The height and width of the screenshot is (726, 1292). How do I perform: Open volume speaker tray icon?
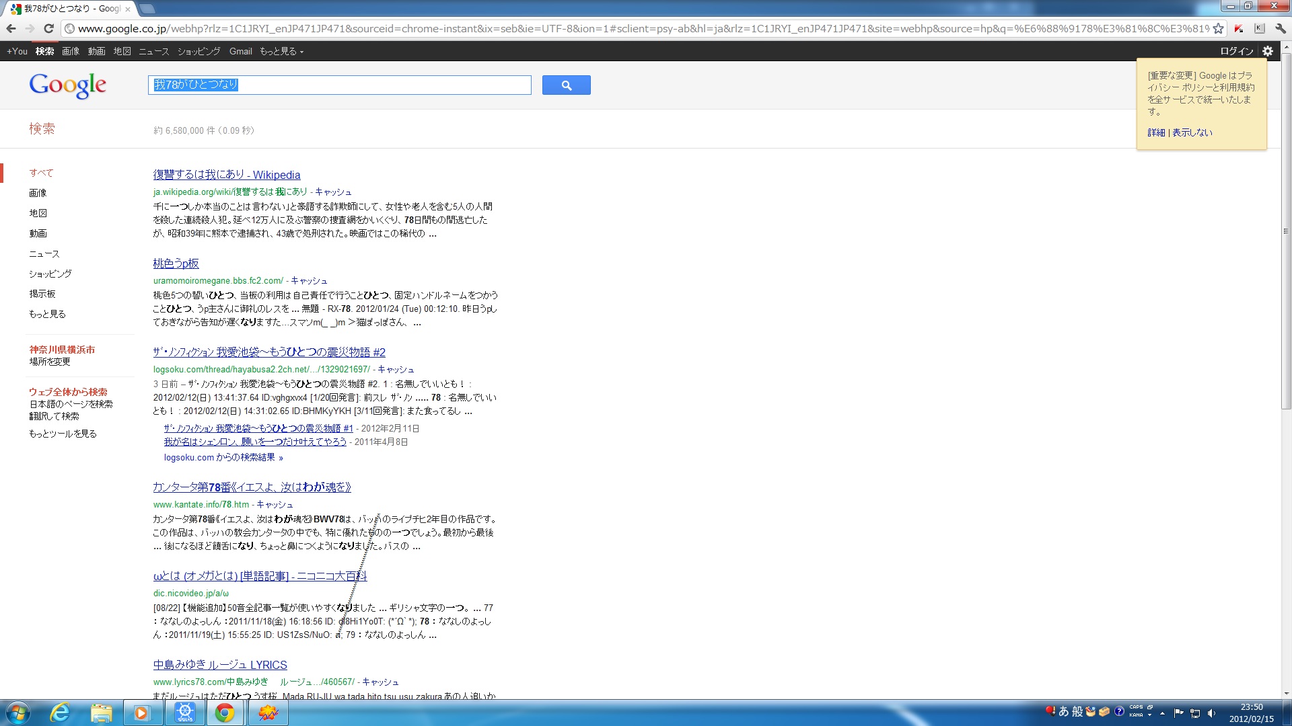click(1211, 713)
